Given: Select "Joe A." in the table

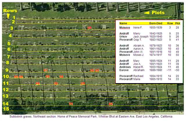Looking at the screenshot, I should point(137,64).
